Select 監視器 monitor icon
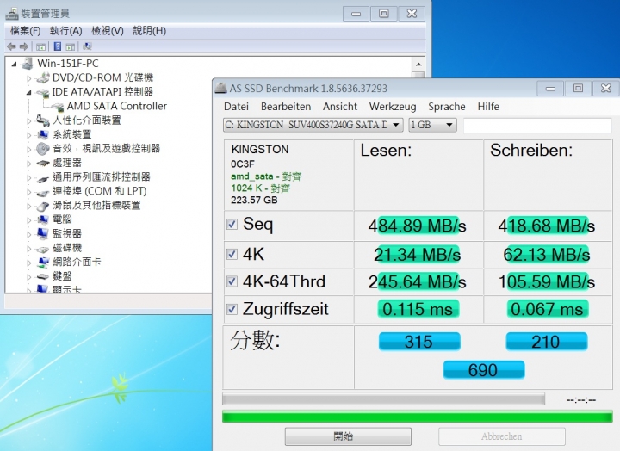This screenshot has width=620, height=451. click(43, 233)
